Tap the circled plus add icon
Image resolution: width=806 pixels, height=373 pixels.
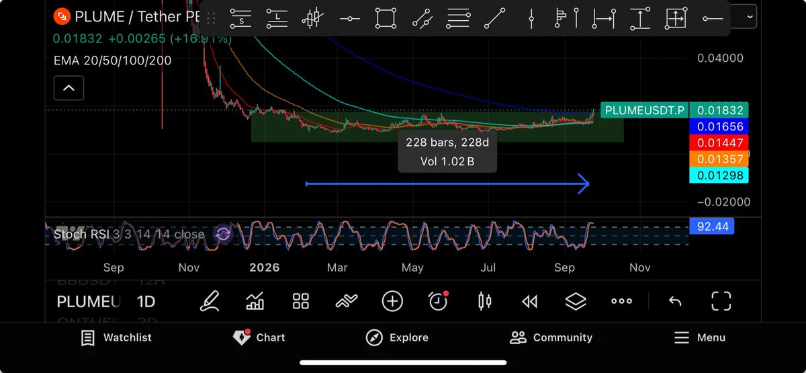pyautogui.click(x=392, y=301)
